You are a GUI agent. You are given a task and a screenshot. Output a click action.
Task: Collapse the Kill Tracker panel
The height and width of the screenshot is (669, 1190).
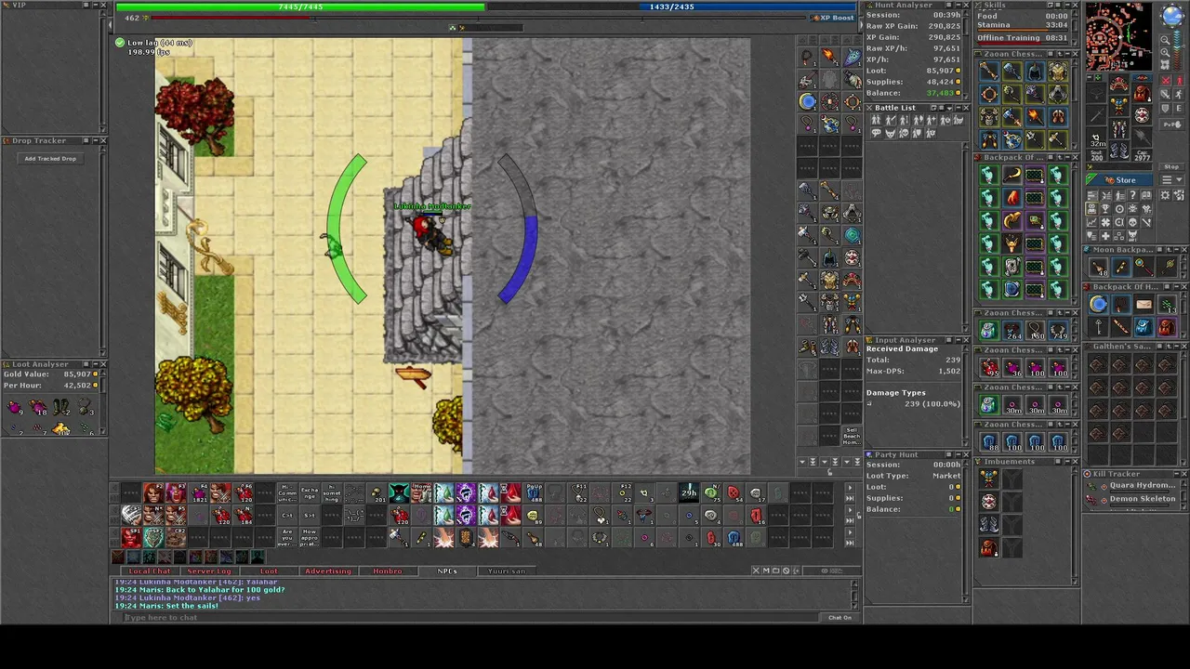pos(1176,474)
